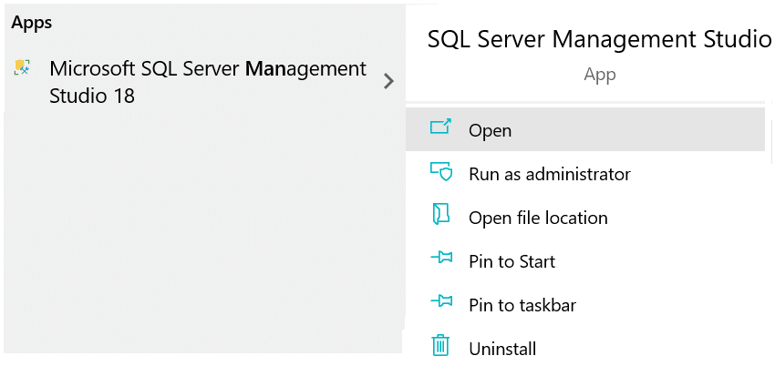
Task: Click the trash bin icon for Uninstall
Action: (439, 345)
